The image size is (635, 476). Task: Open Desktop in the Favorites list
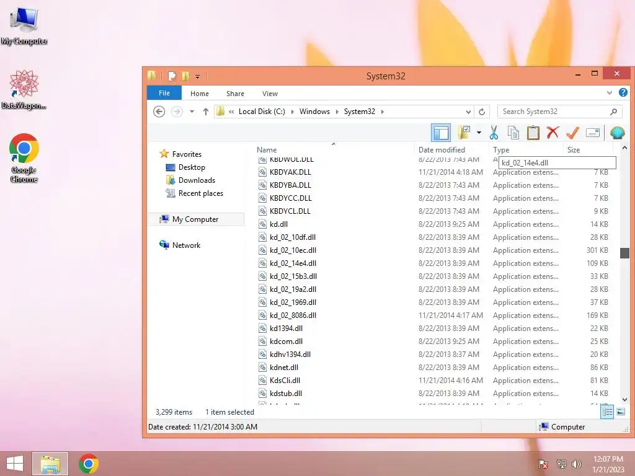[192, 167]
